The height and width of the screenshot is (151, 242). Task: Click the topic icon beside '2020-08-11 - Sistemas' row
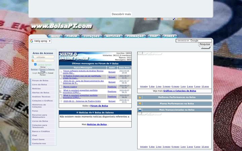[x=61, y=101]
